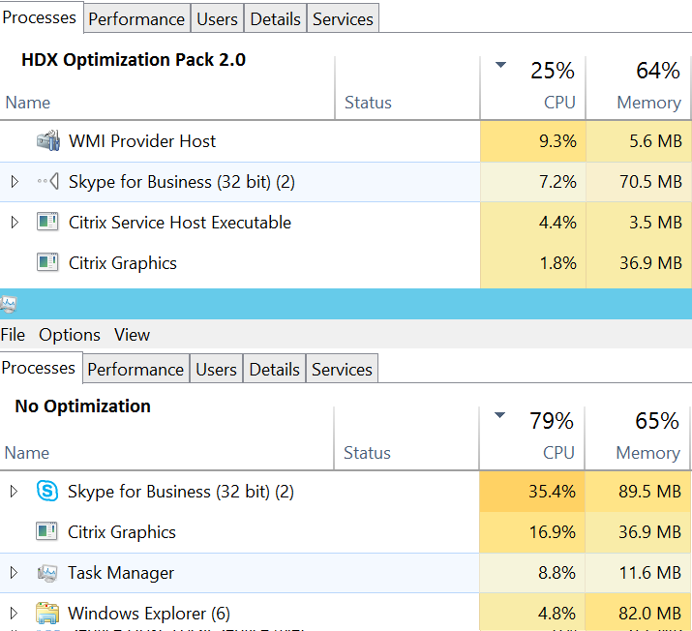Click 11.6 MB memory value
This screenshot has height=631, width=692.
coord(650,573)
